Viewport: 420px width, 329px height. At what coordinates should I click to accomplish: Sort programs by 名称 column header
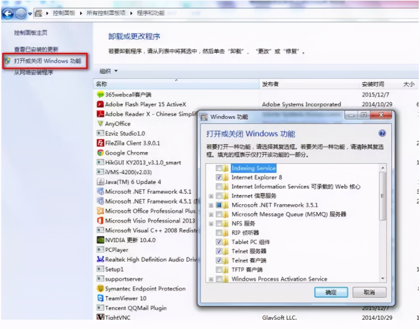tap(176, 84)
